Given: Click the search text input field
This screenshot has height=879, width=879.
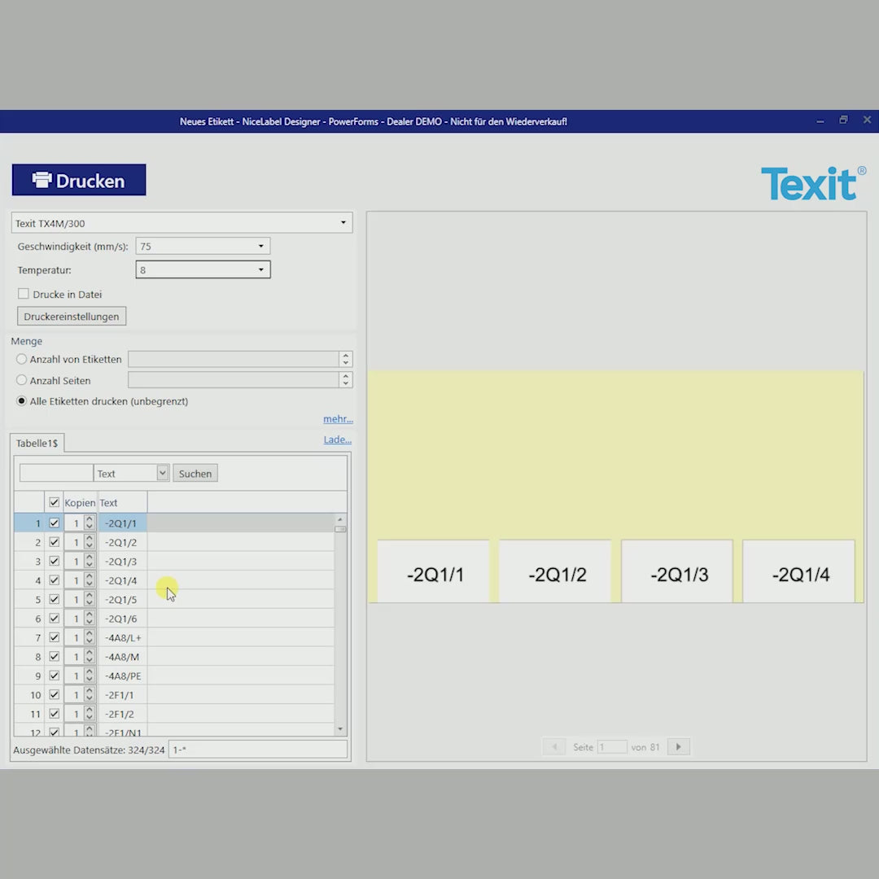Looking at the screenshot, I should 56,474.
